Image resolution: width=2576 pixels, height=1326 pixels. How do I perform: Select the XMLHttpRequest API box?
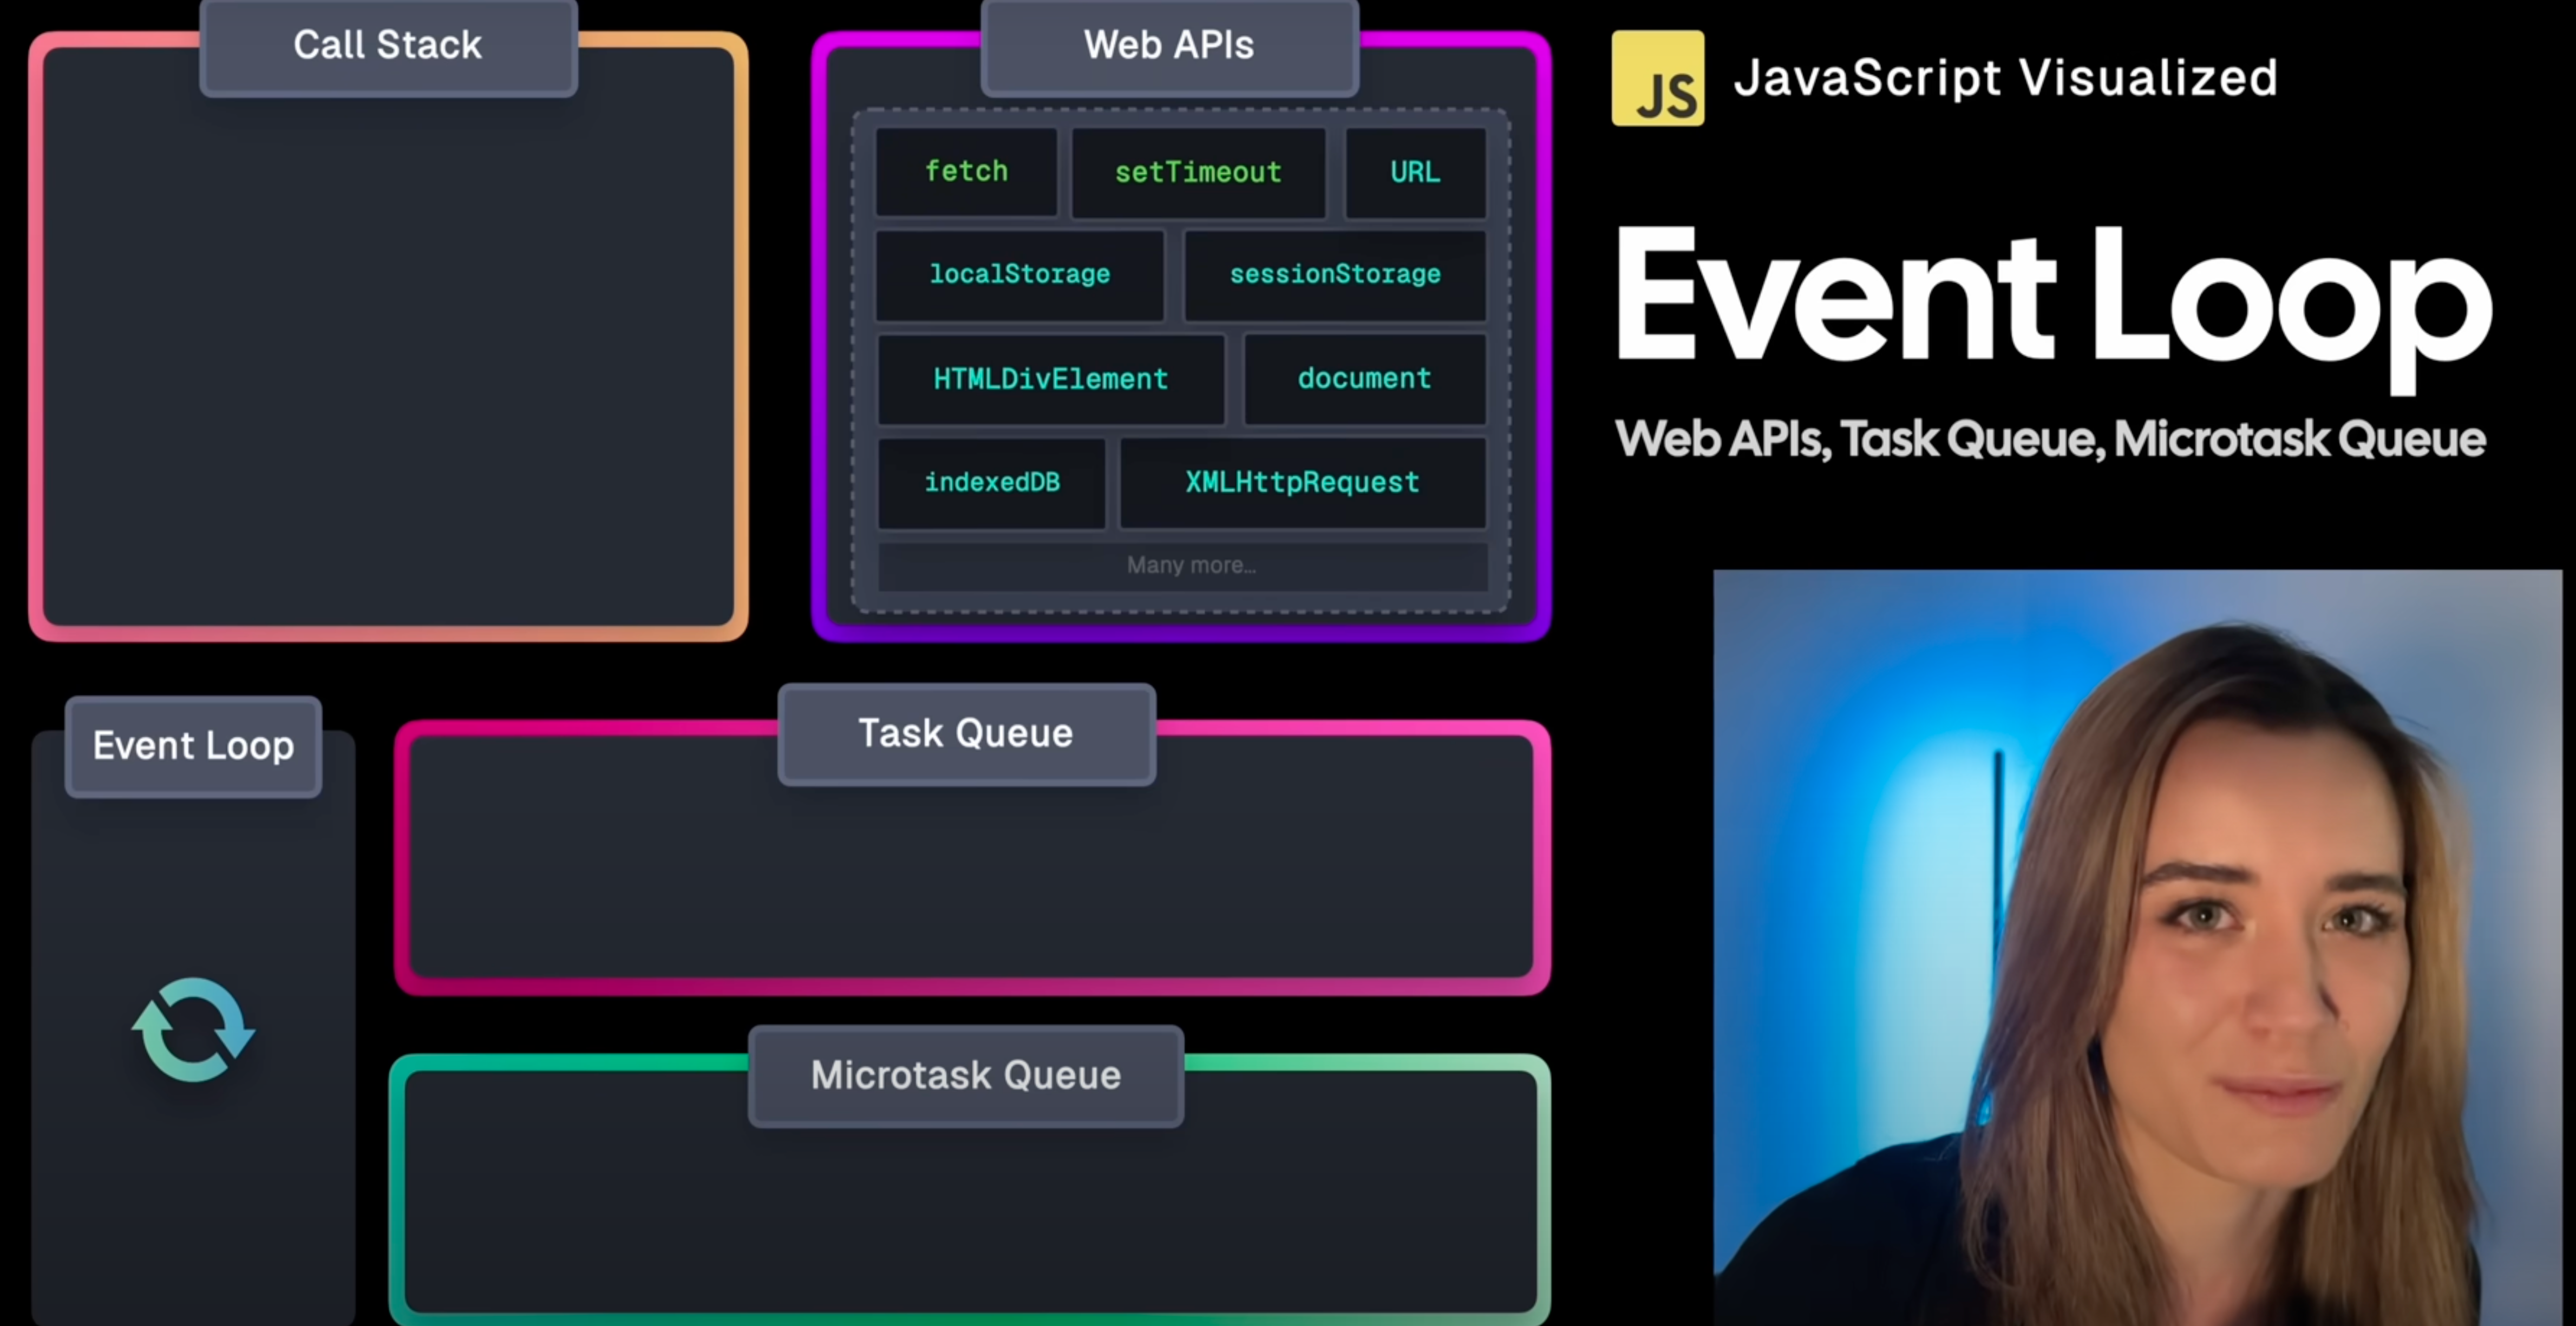pyautogui.click(x=1302, y=483)
